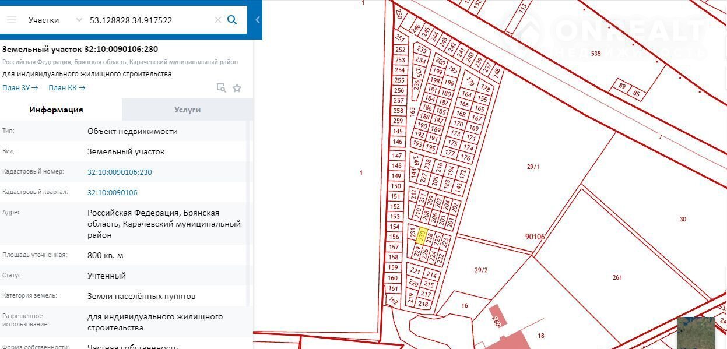Click the locate-on-map icon beside the star
Viewport: 727px width, 349px height.
[x=221, y=88]
